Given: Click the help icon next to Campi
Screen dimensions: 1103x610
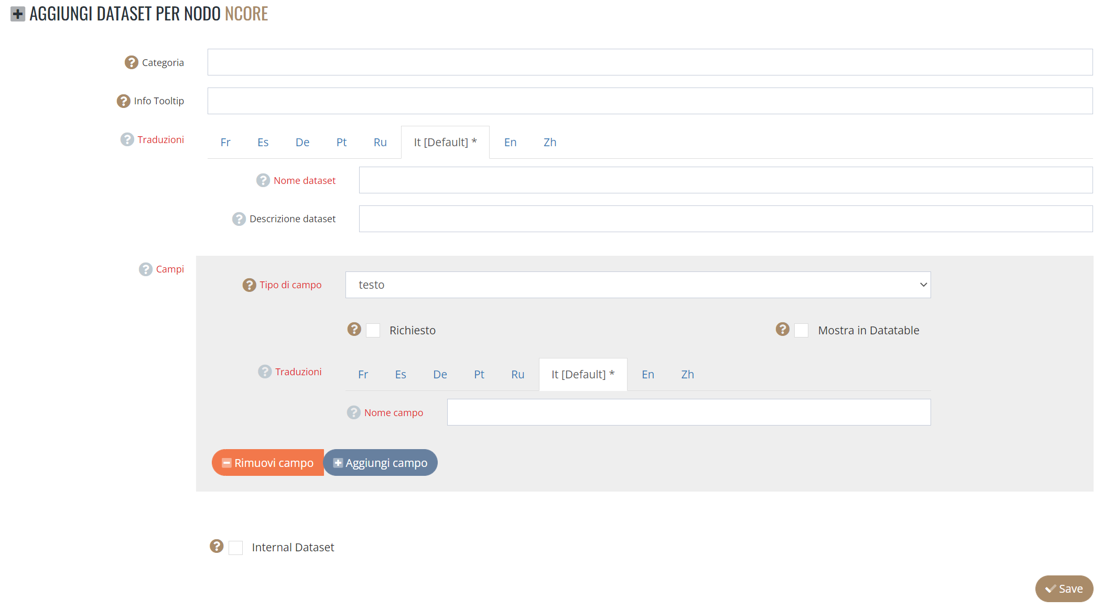Looking at the screenshot, I should click(x=146, y=269).
